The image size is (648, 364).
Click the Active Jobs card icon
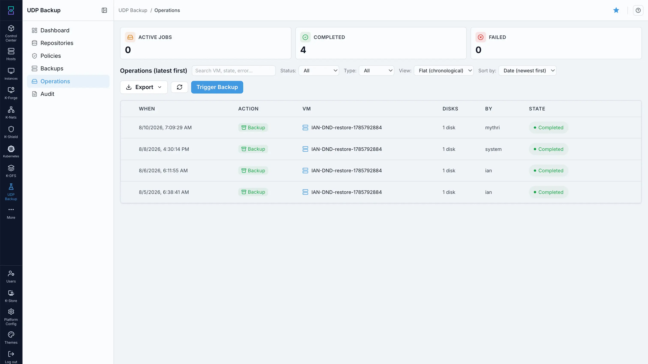[x=130, y=37]
